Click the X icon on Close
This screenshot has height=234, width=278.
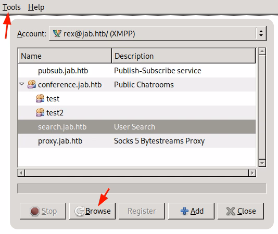click(231, 211)
